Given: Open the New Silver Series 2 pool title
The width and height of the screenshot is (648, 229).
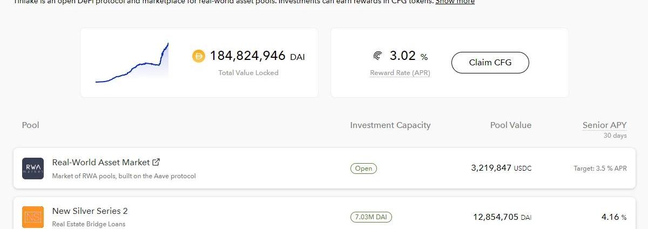Looking at the screenshot, I should point(90,211).
